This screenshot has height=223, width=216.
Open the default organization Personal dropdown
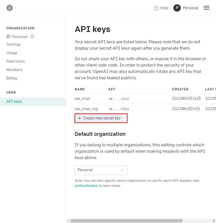101,170
